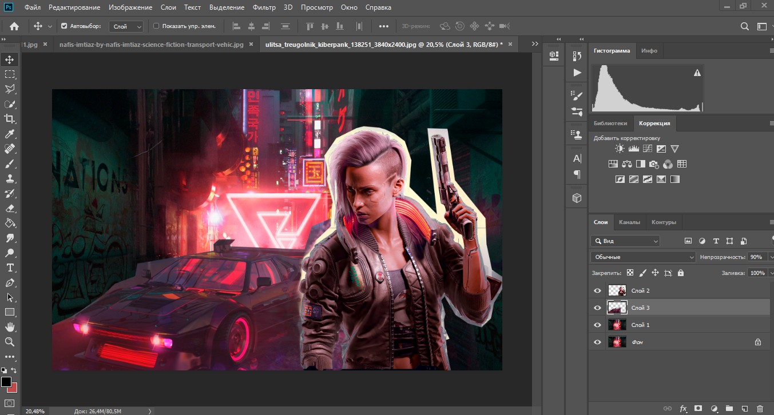Open the Окно menu

[x=349, y=7]
